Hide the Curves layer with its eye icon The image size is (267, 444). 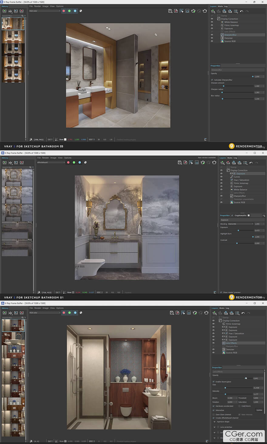click(x=221, y=177)
